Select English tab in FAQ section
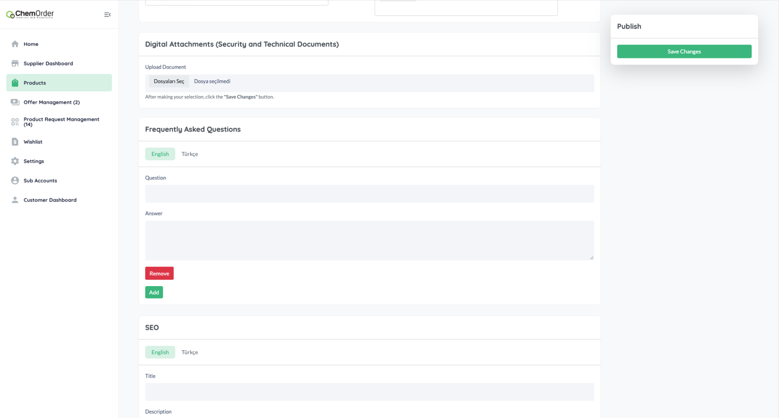779x418 pixels. (160, 154)
